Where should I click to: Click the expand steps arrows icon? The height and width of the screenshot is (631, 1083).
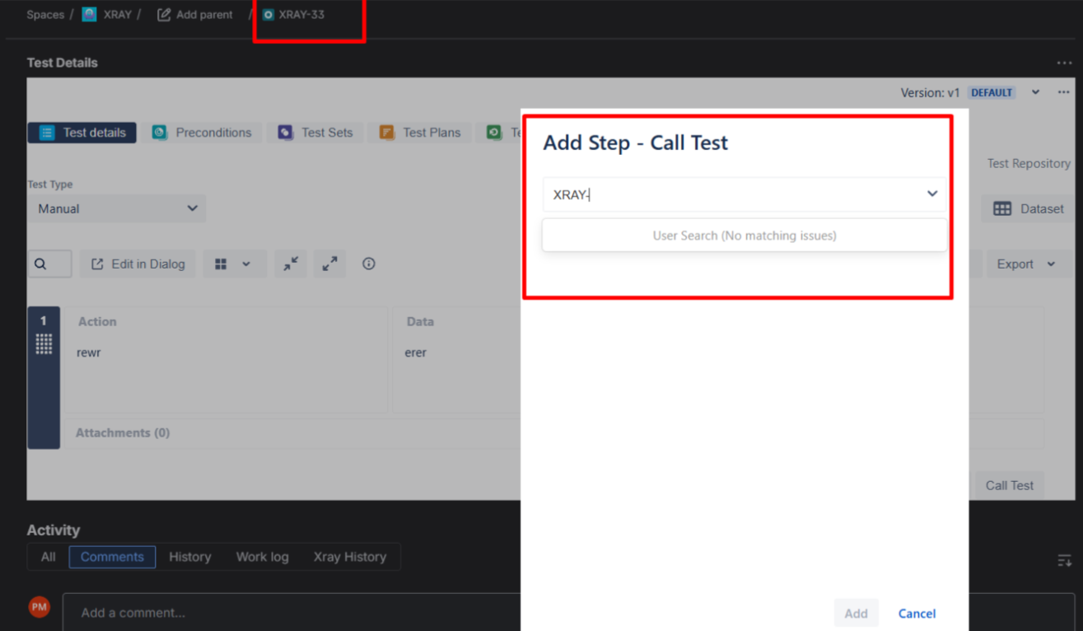point(329,264)
